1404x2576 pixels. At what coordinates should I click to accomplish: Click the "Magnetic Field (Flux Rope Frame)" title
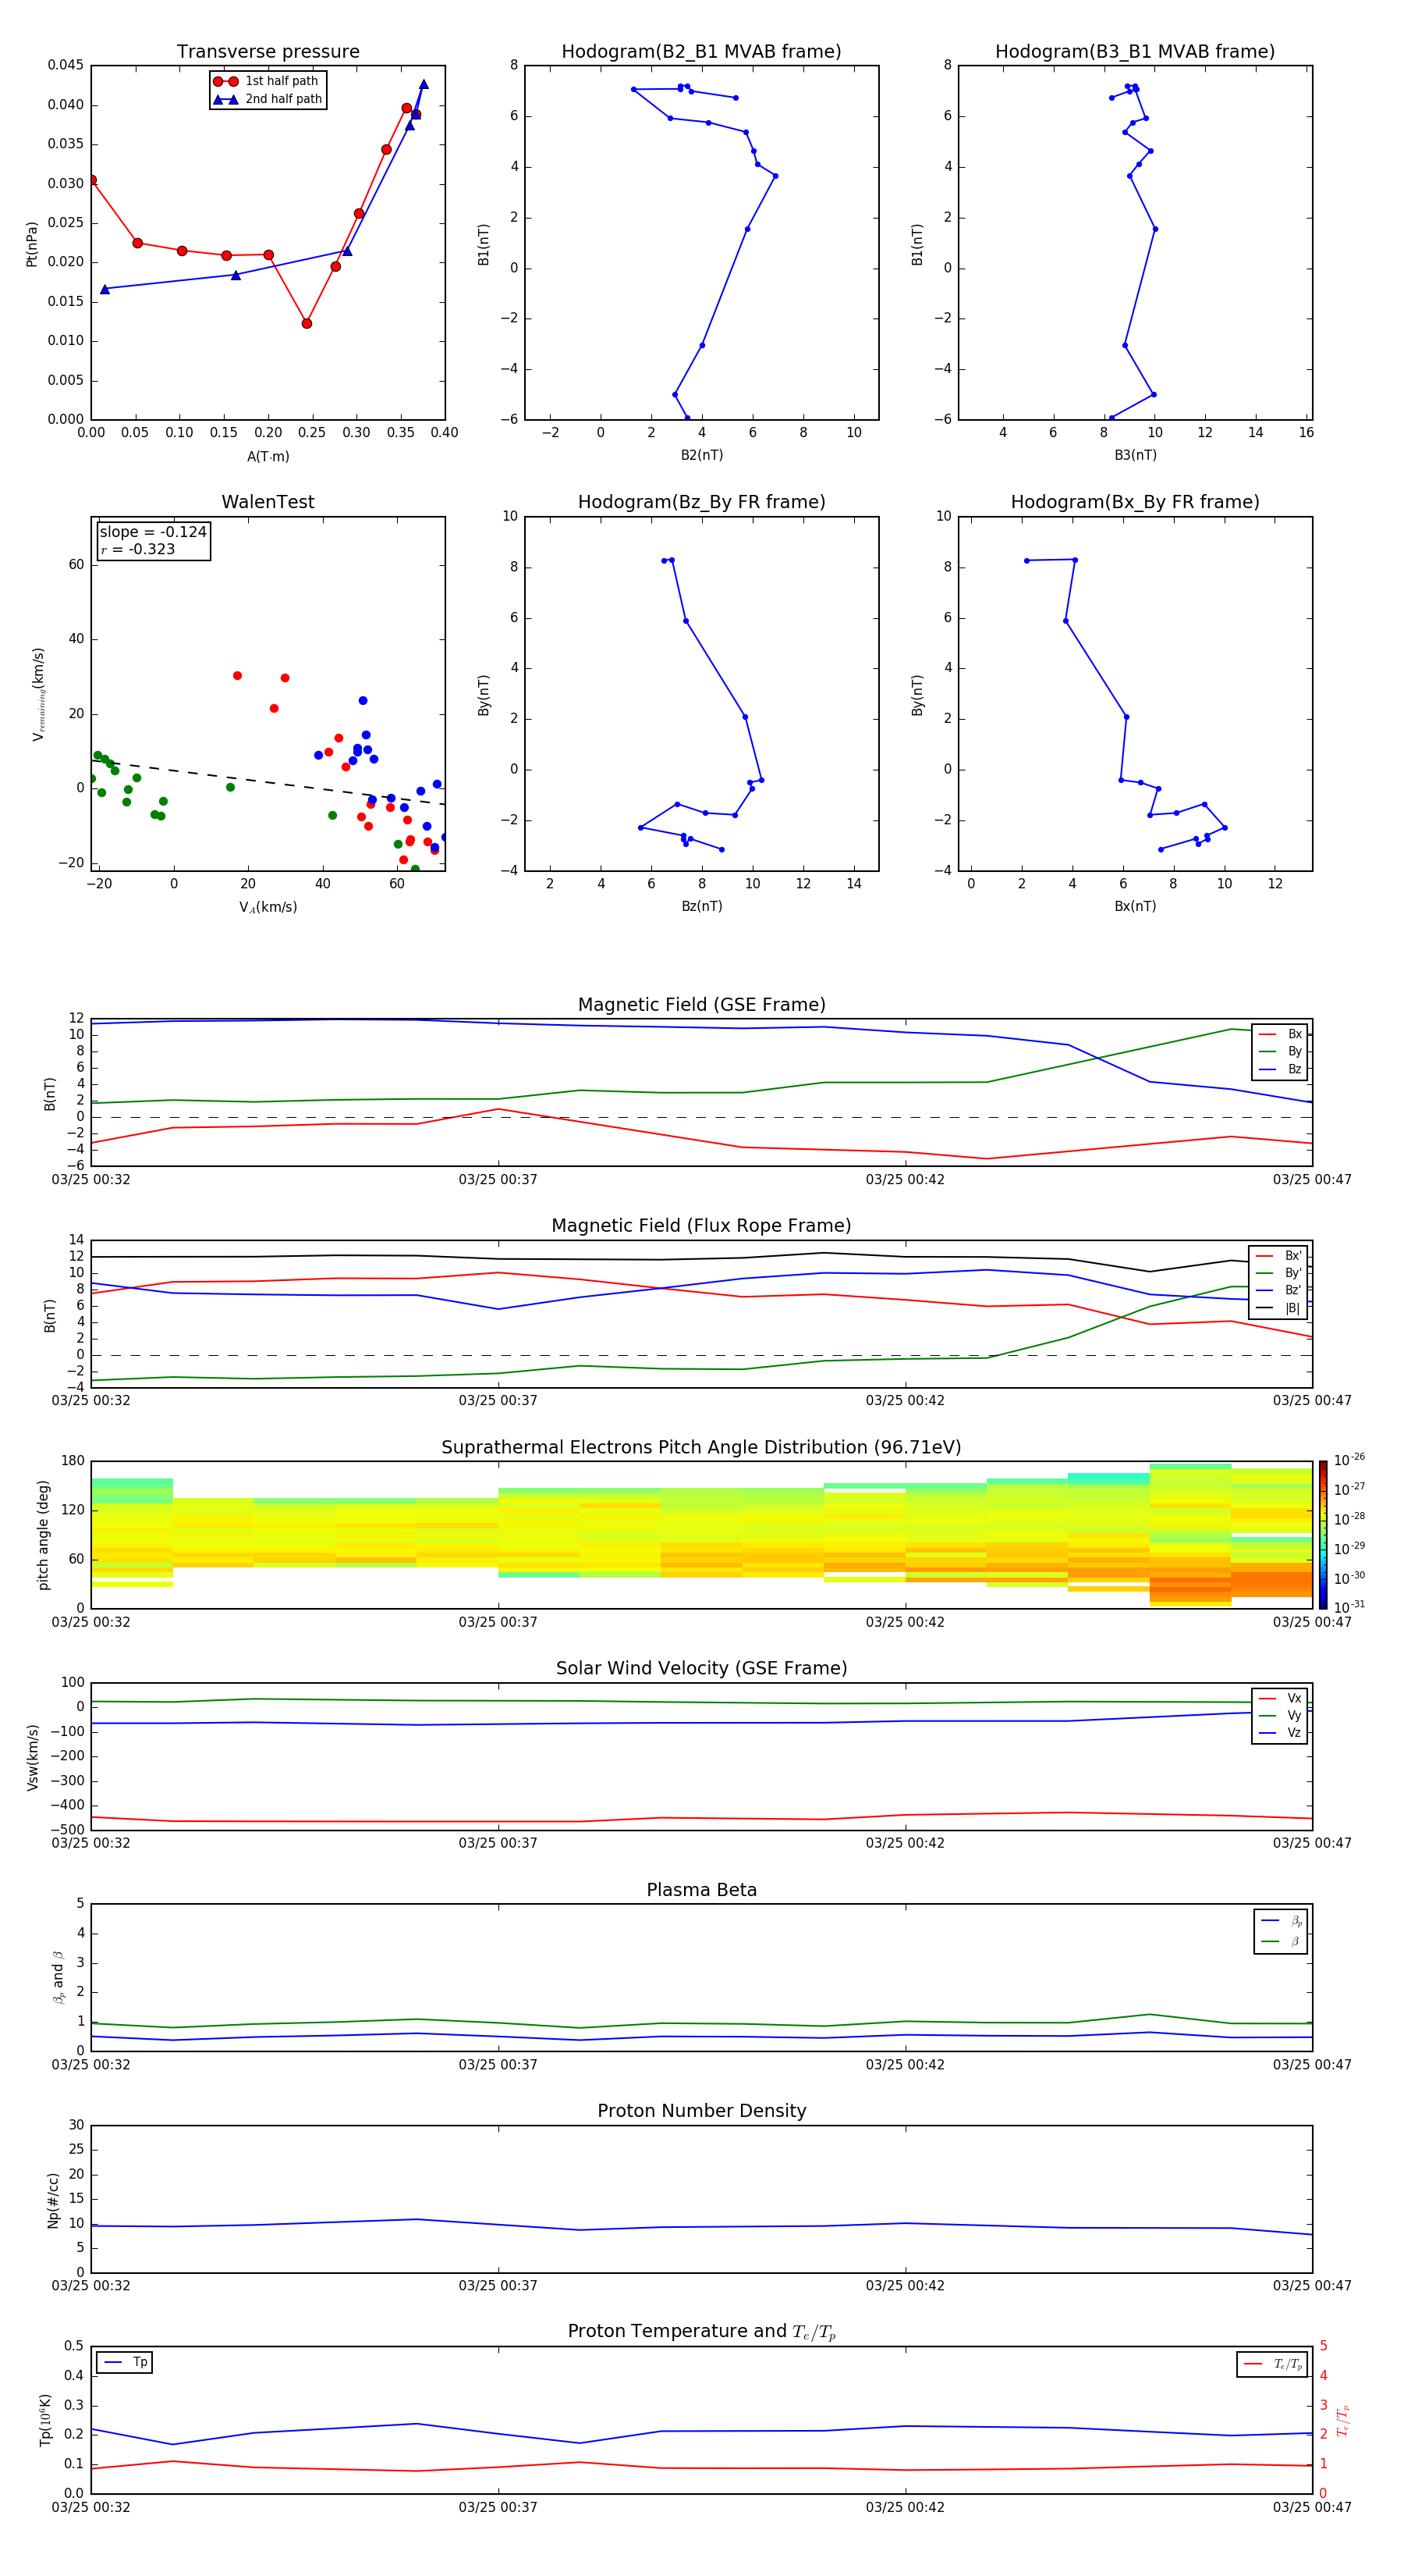click(x=701, y=1226)
